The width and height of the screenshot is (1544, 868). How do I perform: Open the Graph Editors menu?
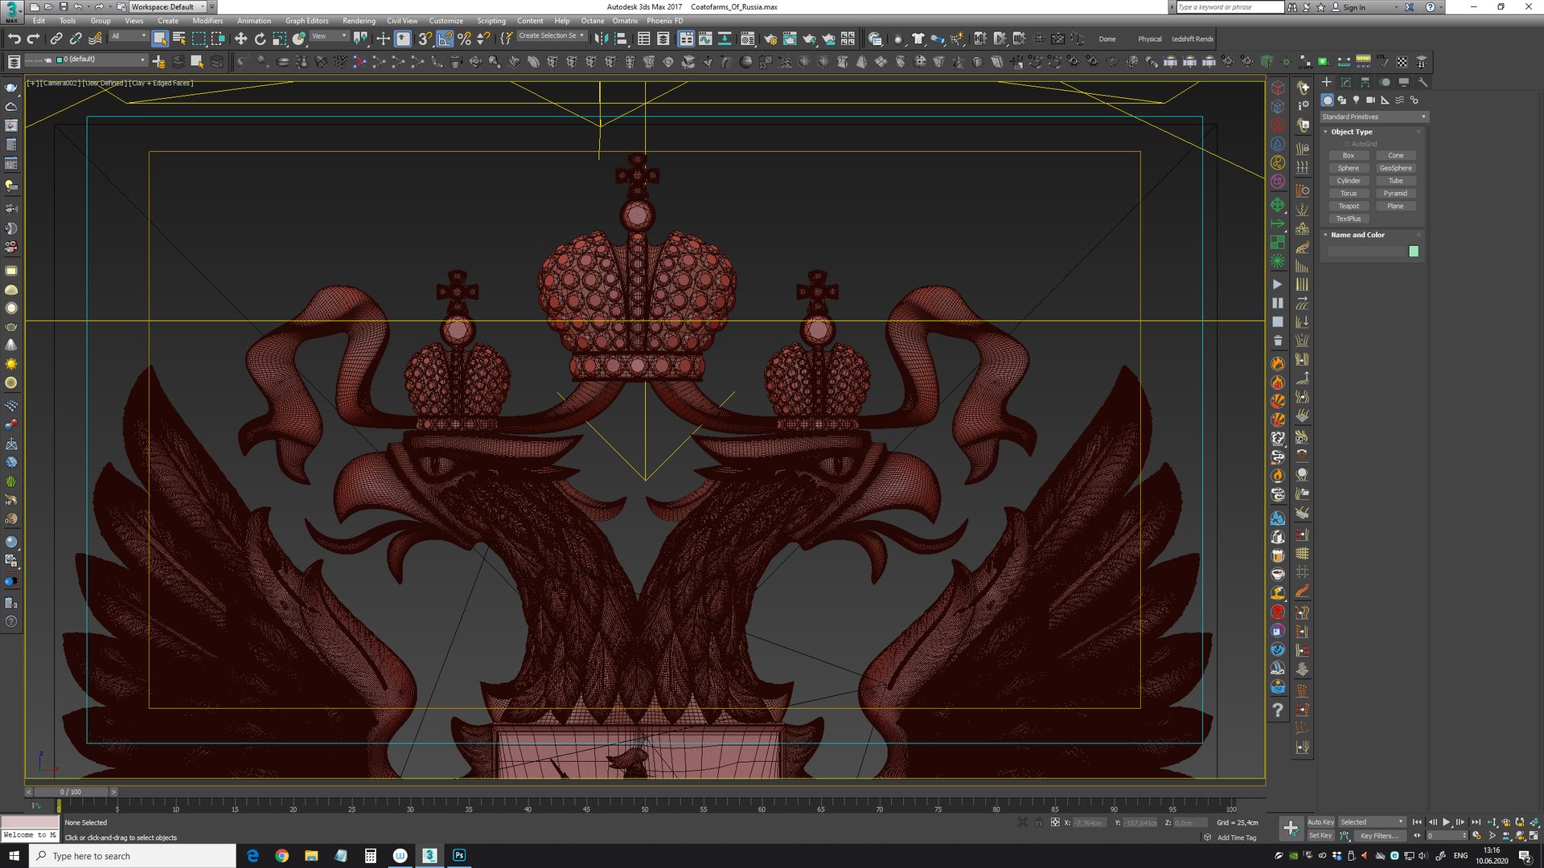(306, 21)
